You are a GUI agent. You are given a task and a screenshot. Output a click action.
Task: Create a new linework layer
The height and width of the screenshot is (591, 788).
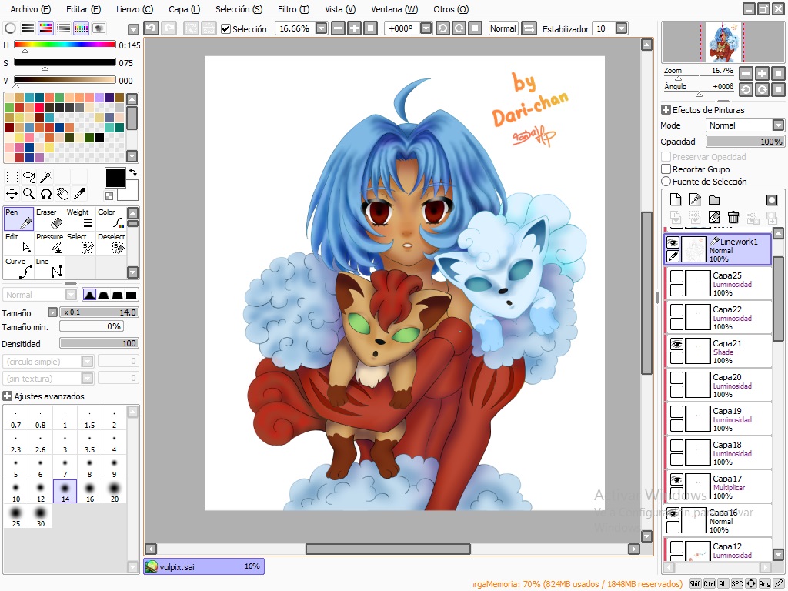(695, 199)
